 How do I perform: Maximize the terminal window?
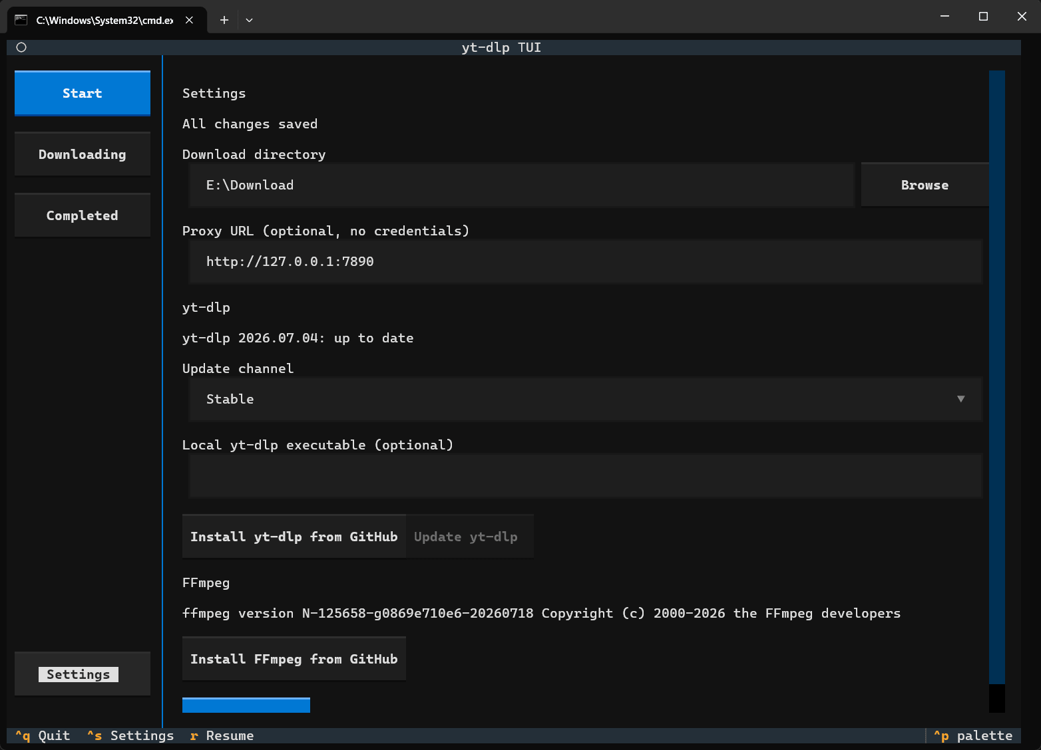[983, 16]
